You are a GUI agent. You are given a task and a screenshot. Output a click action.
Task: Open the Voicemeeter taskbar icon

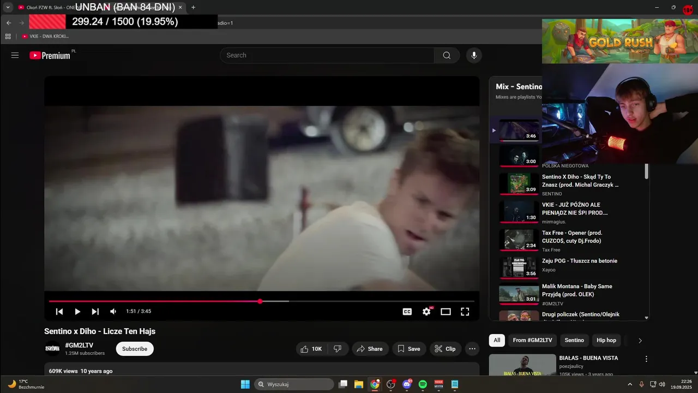438,384
